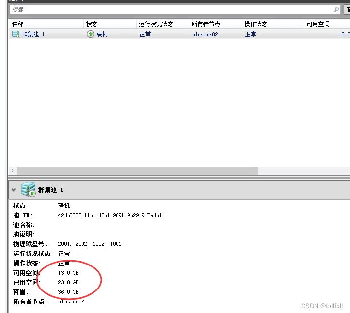Click the 正常 value under 操作状态 column
Image resolution: width=350 pixels, height=313 pixels.
(250, 34)
